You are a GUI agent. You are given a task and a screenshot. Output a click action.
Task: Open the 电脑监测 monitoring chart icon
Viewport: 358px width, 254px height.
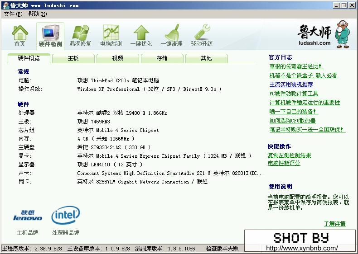[x=111, y=36]
